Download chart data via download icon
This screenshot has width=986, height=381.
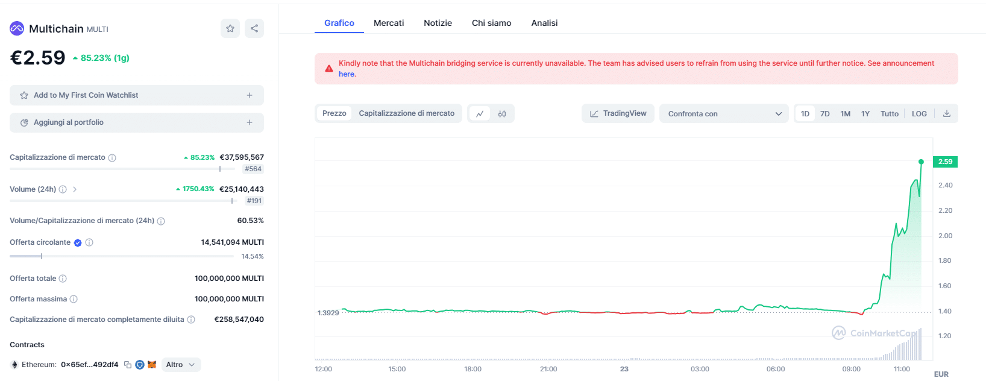point(947,114)
